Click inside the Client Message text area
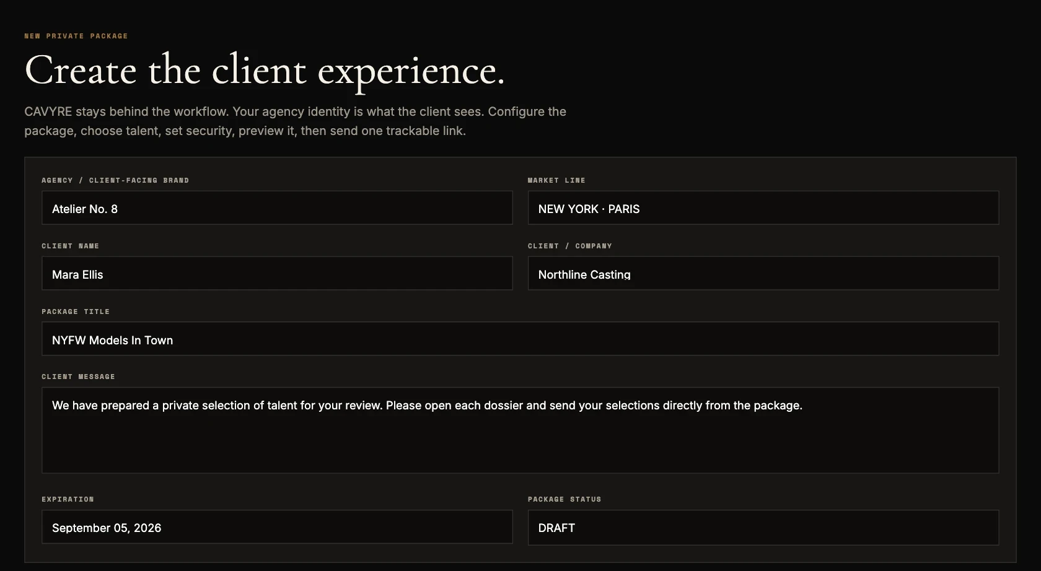Image resolution: width=1041 pixels, height=571 pixels. coord(520,430)
